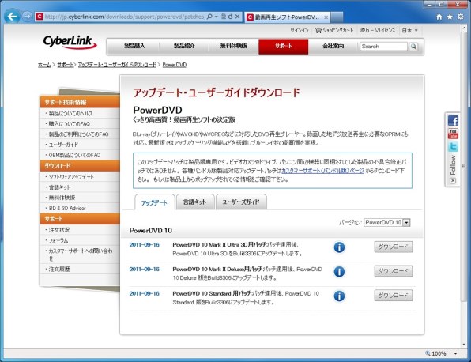The height and width of the screenshot is (362, 471).
Task: Download the PowerDVD 10 Ultra 3D patch
Action: pos(394,247)
